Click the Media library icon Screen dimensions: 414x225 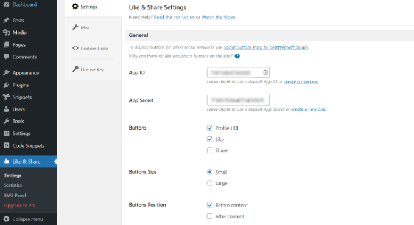(6, 32)
